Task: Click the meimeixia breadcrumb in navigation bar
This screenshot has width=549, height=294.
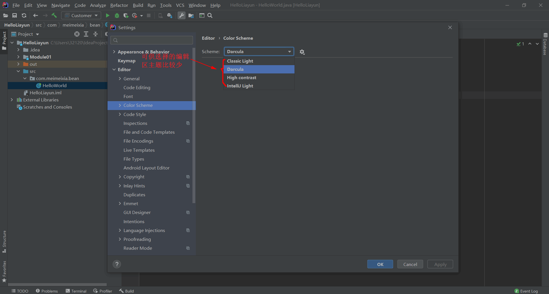Action: pos(73,25)
